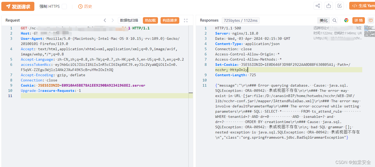Click the feedback comment icon
Image resolution: width=375 pixels, height=167 pixels.
(x=371, y=20)
